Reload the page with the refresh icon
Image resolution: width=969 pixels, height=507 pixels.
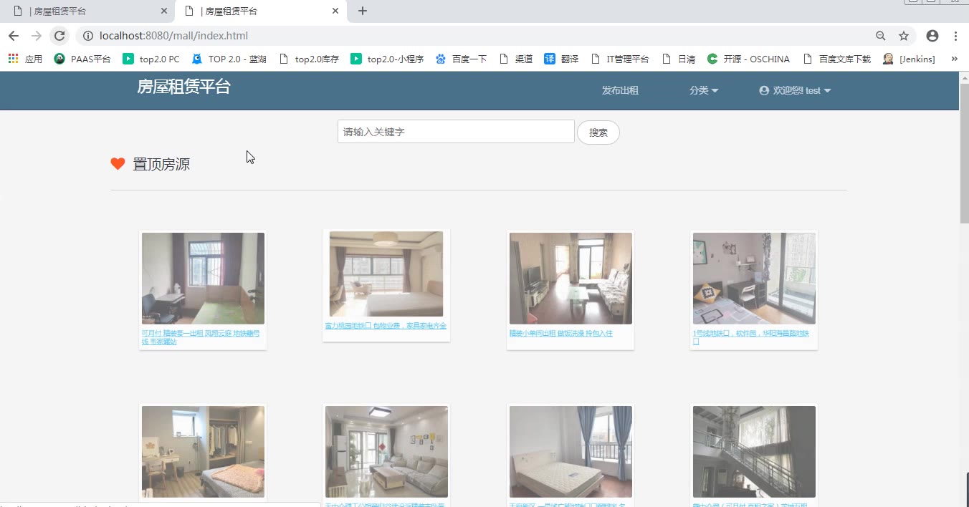(x=59, y=36)
